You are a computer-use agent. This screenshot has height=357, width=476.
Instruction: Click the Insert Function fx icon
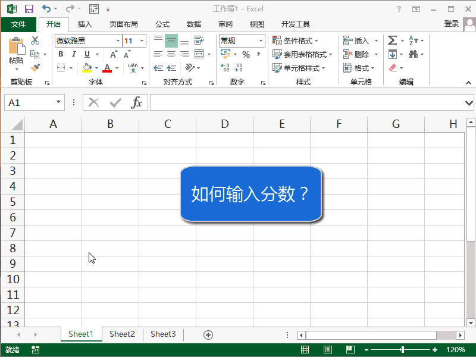[x=136, y=102]
